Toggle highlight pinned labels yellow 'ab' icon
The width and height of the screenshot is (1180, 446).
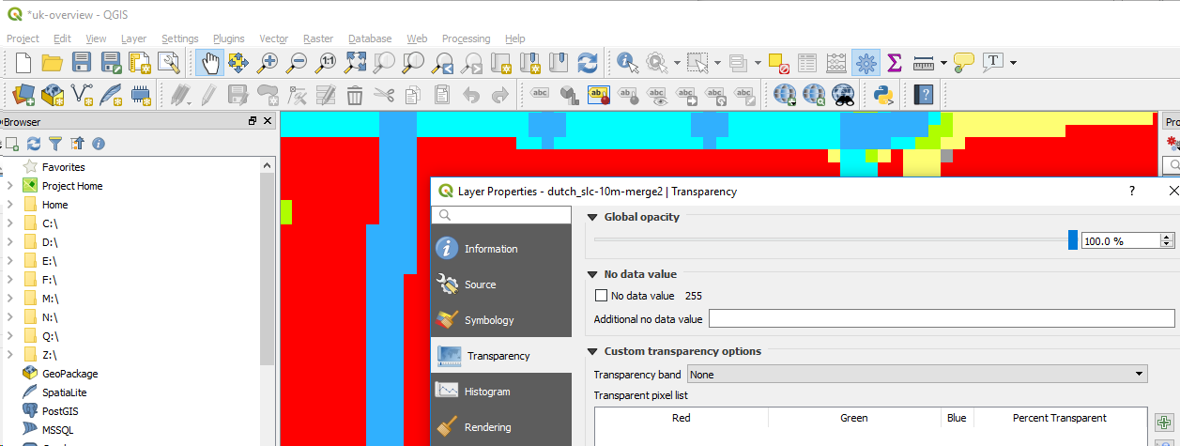pos(599,94)
